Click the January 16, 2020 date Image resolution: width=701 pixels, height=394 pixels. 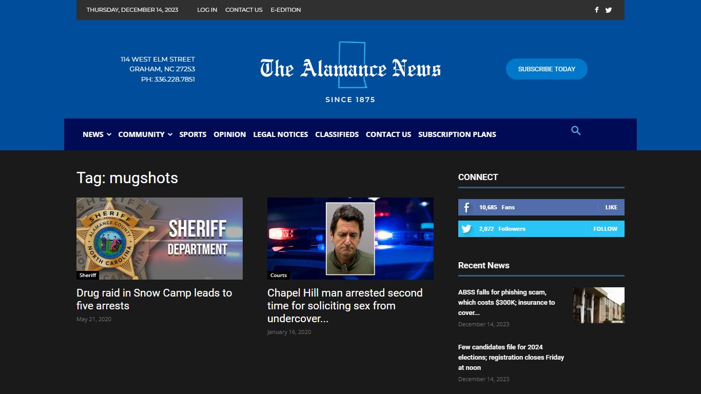pyautogui.click(x=289, y=332)
